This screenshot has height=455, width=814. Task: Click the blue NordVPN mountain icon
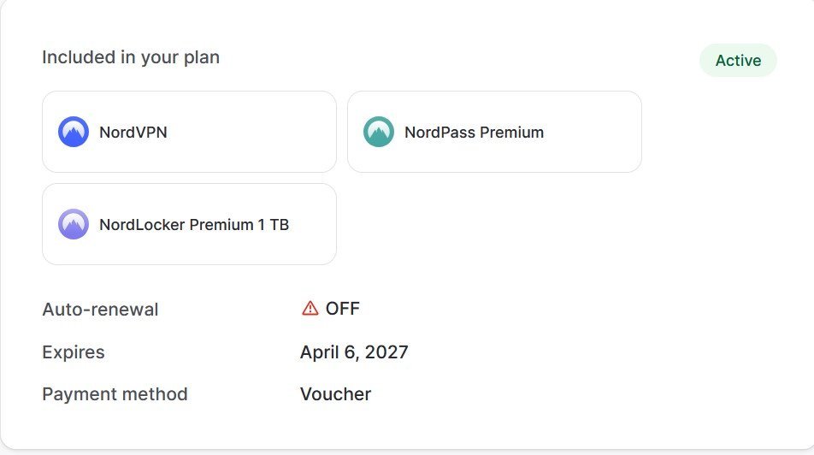pos(74,132)
